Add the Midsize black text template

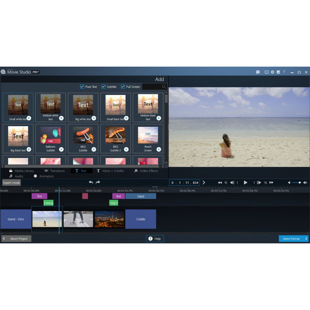159,118
